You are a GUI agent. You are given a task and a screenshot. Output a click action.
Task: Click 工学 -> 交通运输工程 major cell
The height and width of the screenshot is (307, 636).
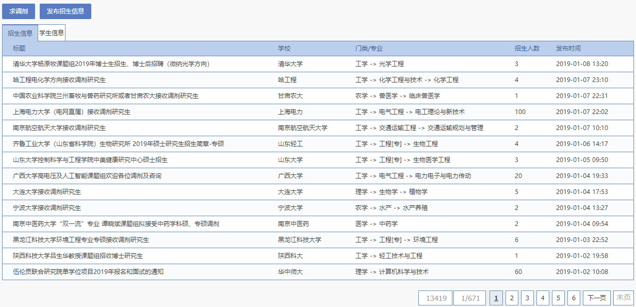419,128
